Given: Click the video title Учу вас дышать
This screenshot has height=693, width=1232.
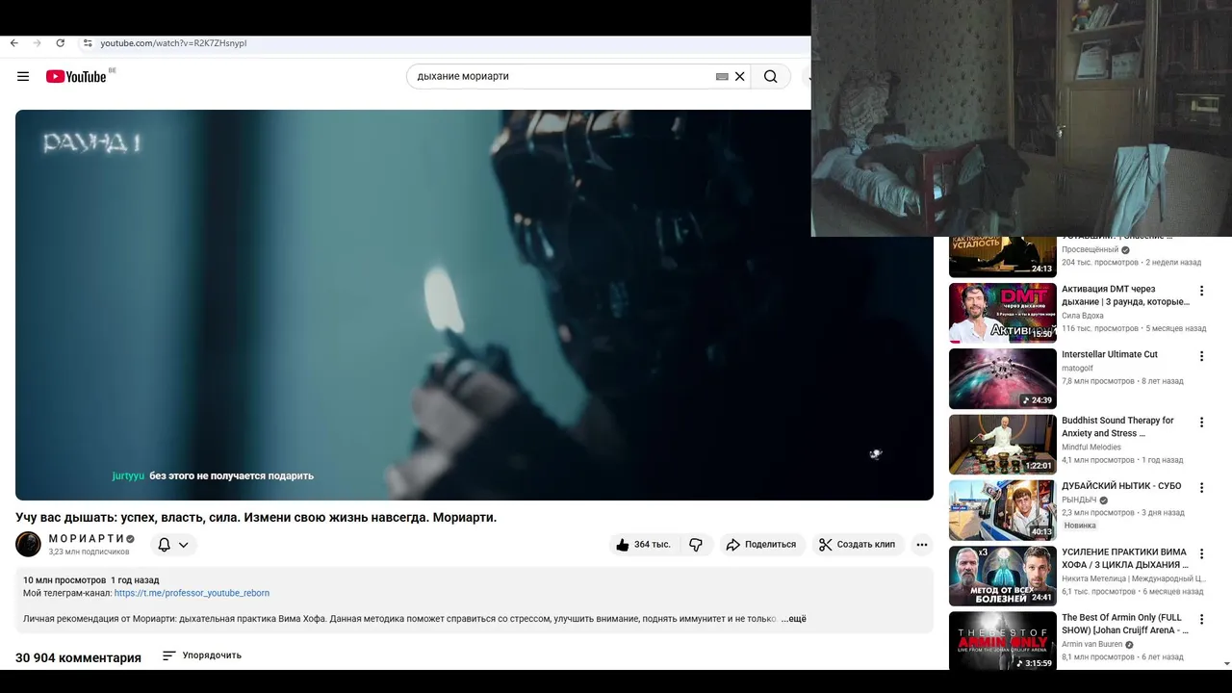Looking at the screenshot, I should 256,518.
